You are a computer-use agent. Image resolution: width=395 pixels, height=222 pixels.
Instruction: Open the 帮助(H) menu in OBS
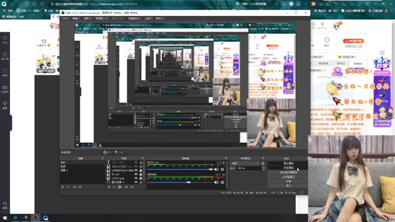point(159,19)
